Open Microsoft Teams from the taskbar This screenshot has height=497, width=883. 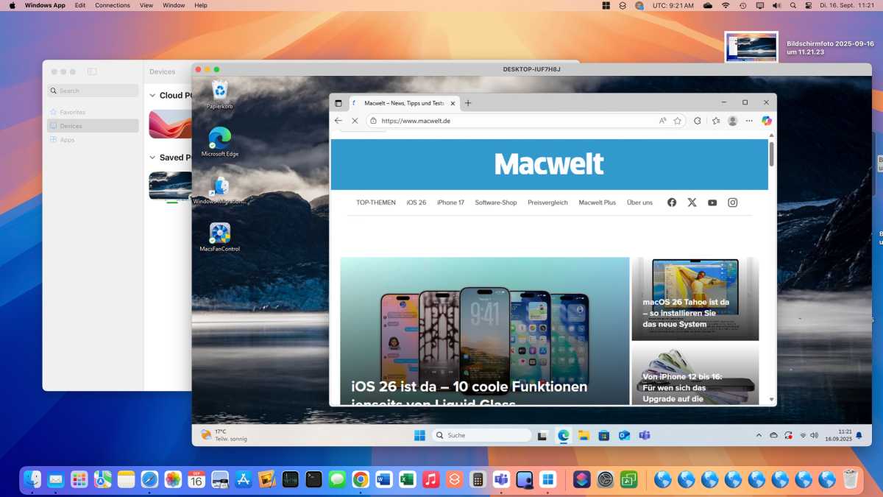(x=643, y=435)
